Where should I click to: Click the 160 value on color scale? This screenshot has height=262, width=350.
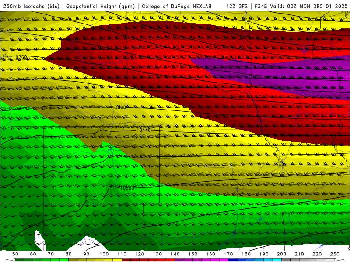point(211,254)
